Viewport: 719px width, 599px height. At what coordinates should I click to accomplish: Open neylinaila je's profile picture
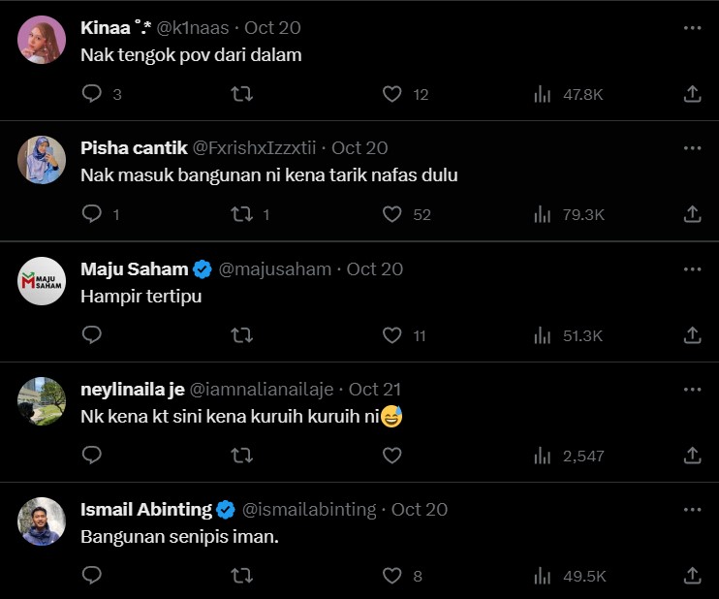point(42,400)
